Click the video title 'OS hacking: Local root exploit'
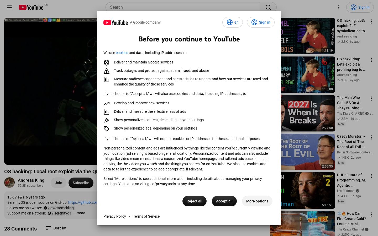This screenshot has width=378, height=236. tap(51, 171)
